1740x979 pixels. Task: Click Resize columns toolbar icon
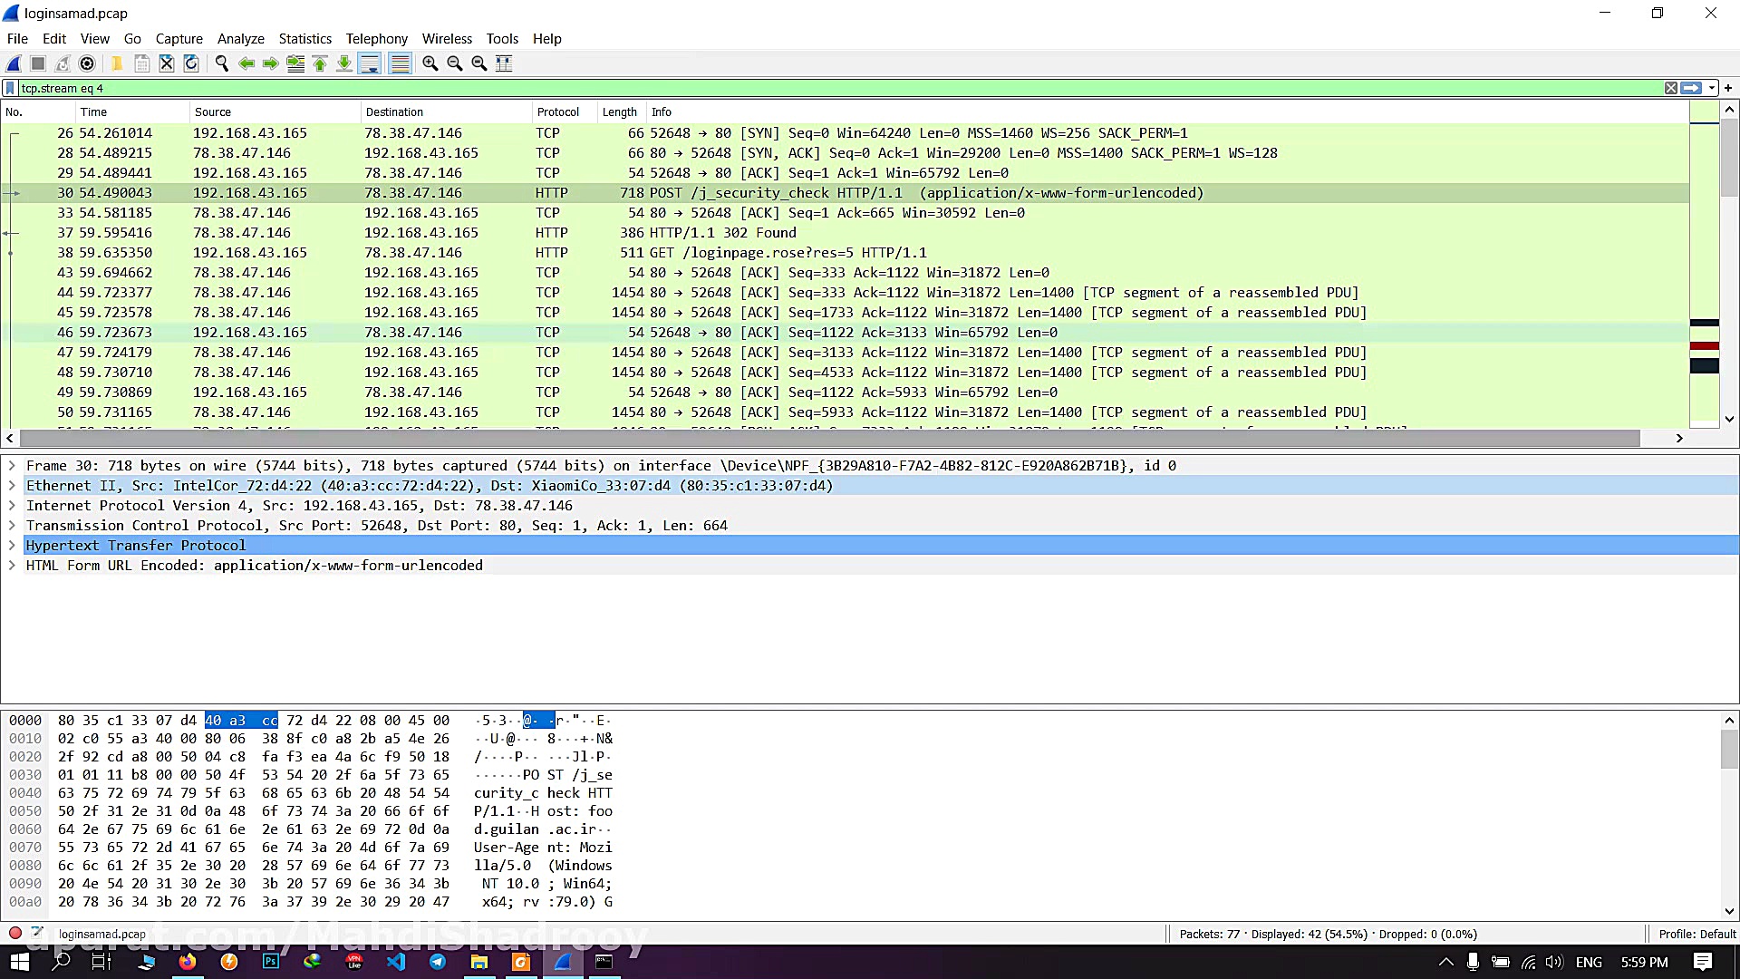(x=504, y=63)
